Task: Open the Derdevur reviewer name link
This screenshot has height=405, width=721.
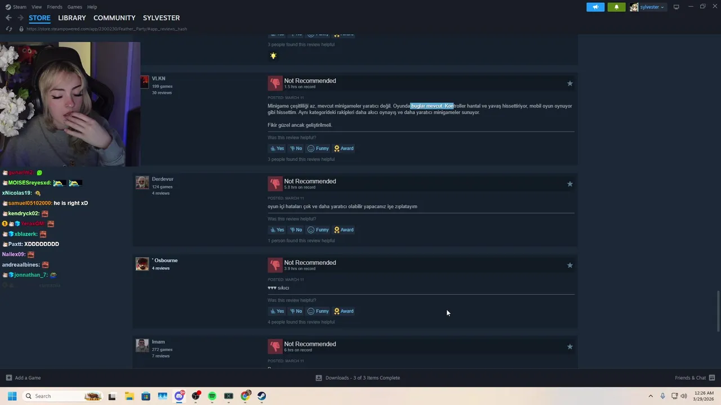Action: [163, 179]
